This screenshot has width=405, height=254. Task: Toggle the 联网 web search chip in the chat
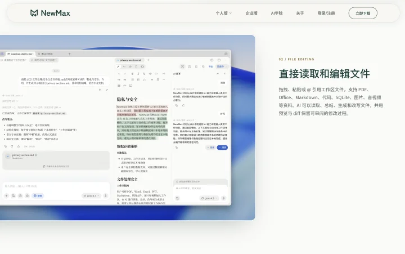point(38,196)
